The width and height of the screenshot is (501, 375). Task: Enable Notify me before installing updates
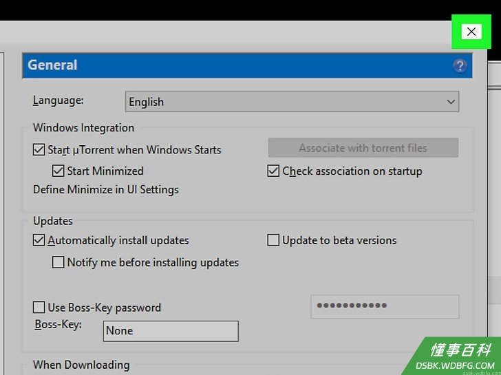click(58, 262)
